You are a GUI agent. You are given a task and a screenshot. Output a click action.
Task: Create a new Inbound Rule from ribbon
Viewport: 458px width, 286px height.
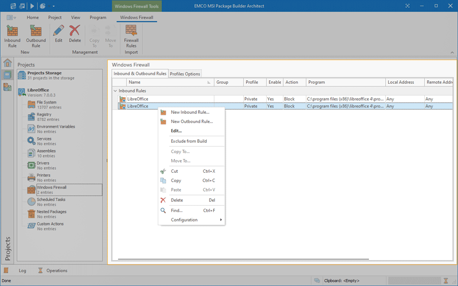click(x=12, y=36)
